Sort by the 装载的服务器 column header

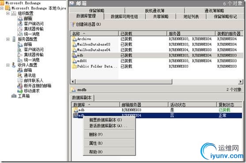click(229, 34)
